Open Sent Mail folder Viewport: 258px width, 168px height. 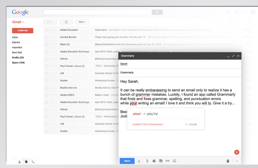(x=17, y=53)
